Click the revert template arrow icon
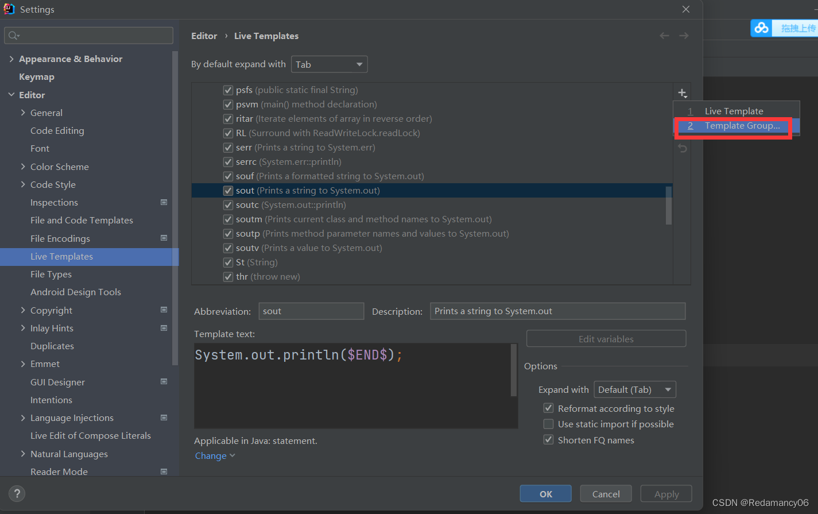 [x=682, y=148]
